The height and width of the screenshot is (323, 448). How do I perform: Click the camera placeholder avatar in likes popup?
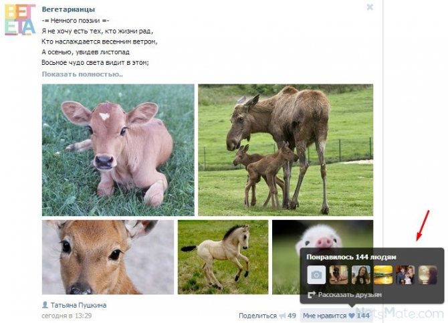tap(316, 275)
